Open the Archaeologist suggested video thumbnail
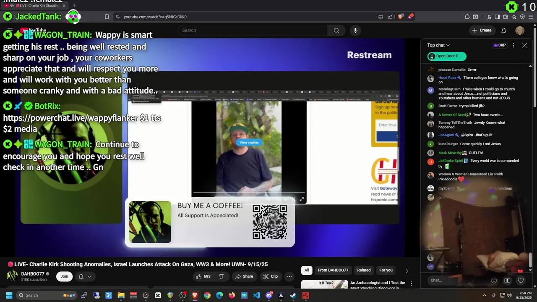537x302 pixels. coord(325,284)
